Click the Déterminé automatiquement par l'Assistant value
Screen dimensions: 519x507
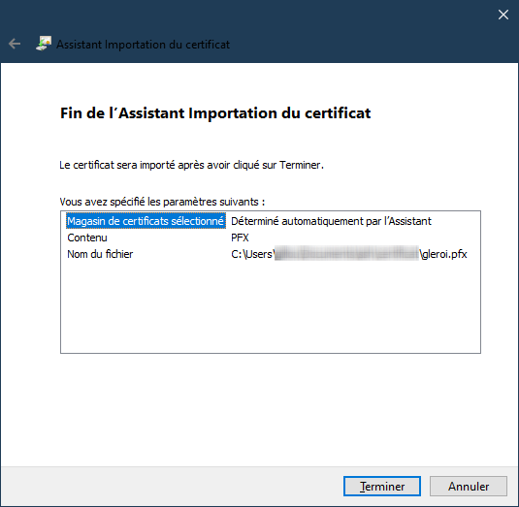click(x=331, y=221)
